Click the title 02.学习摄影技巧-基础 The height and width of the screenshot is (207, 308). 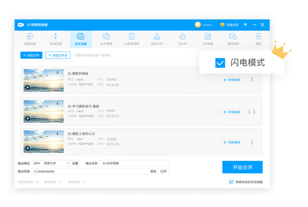point(84,106)
